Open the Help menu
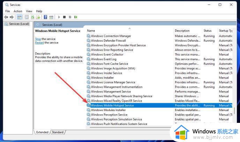240x142 pixels. [39, 11]
